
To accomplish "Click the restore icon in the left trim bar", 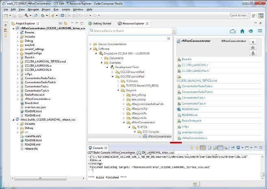I will point(6,25).
